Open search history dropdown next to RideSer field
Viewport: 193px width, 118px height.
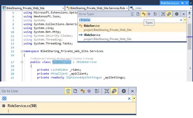[x=185, y=20]
